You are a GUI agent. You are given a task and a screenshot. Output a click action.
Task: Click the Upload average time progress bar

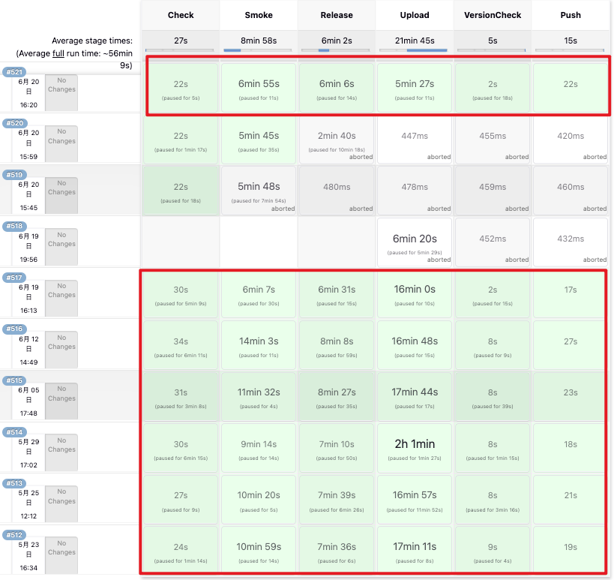tap(415, 50)
